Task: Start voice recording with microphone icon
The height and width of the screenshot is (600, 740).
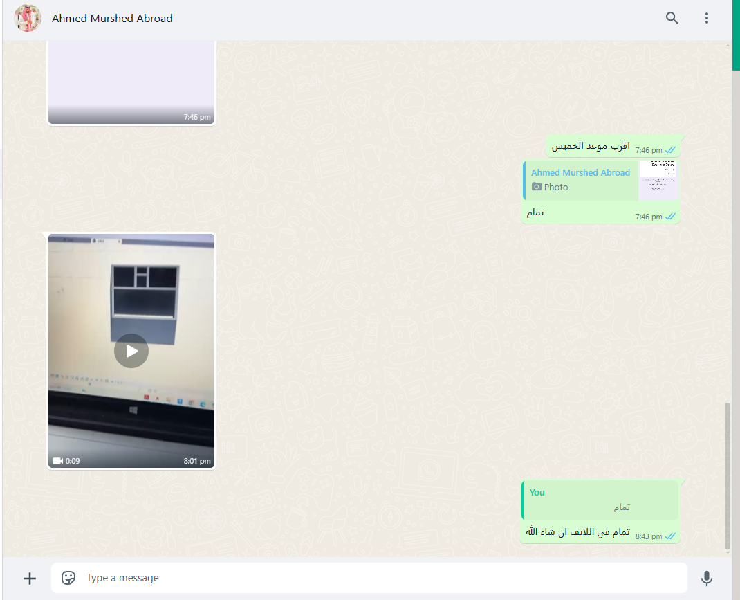Action: (707, 579)
